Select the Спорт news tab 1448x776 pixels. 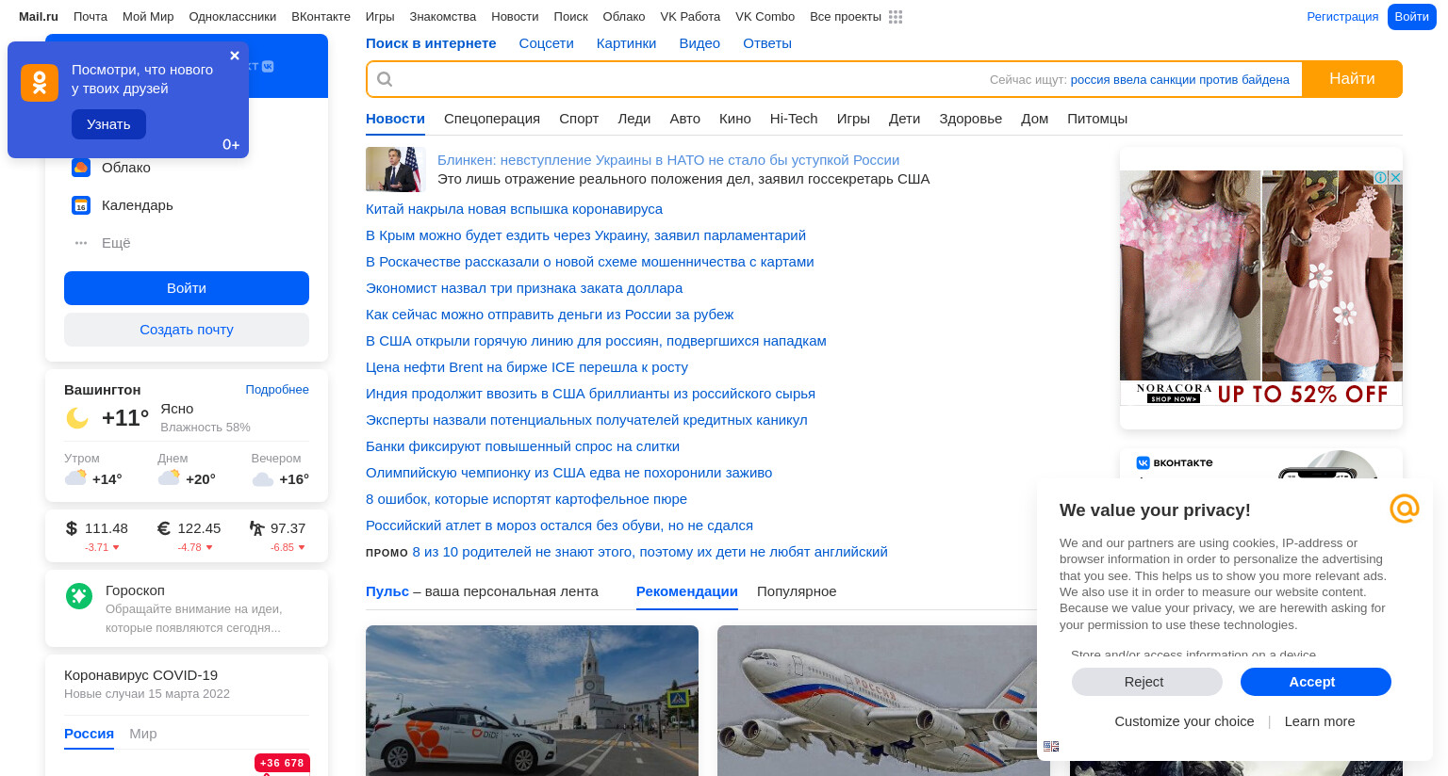pyautogui.click(x=579, y=119)
